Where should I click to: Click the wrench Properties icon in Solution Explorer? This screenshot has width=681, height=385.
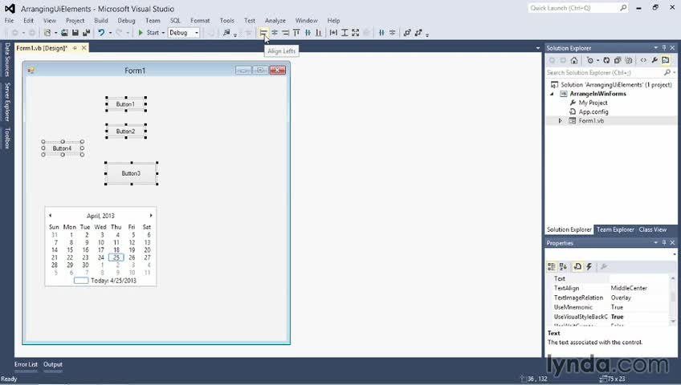click(x=654, y=60)
